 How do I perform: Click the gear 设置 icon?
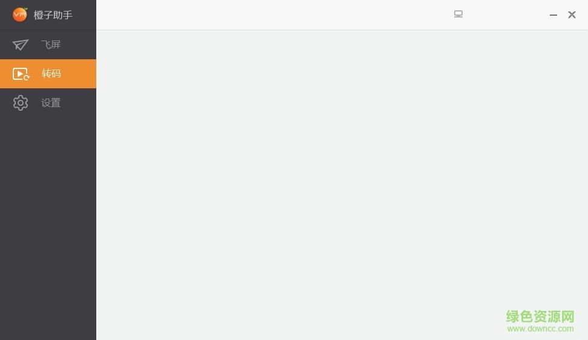point(21,103)
